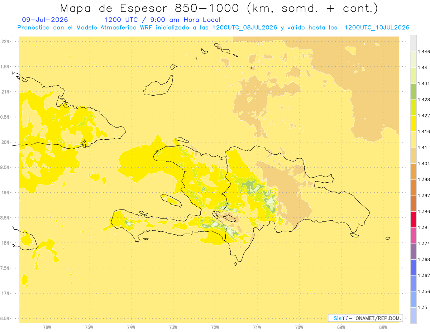Click the '74W' longitude label
Screen dimensions: 430x332
[131, 327]
